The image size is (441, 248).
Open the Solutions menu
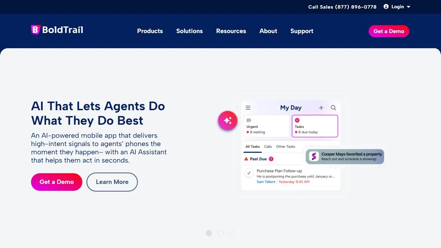pyautogui.click(x=189, y=31)
